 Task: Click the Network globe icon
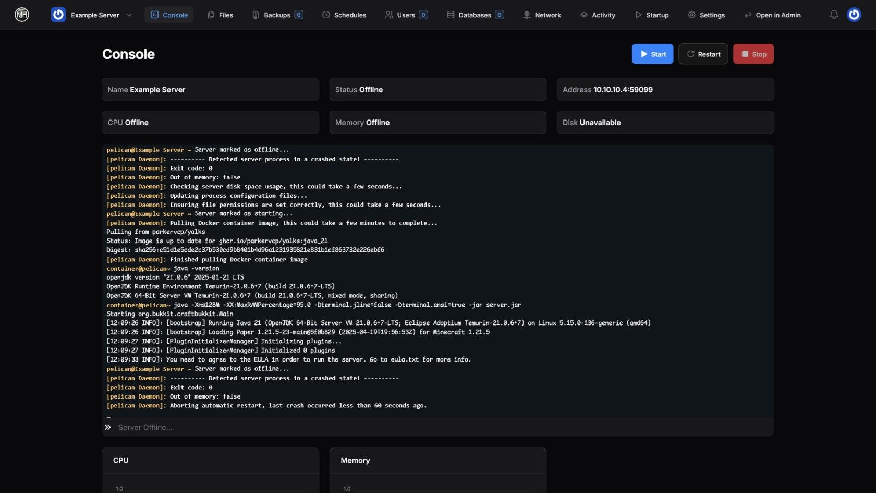pos(527,15)
